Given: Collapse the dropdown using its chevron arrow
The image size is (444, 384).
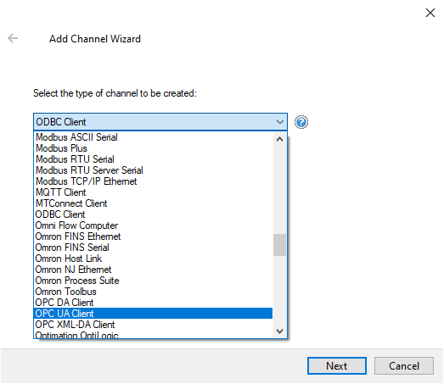Looking at the screenshot, I should [280, 122].
